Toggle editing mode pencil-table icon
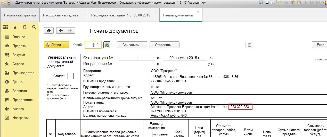 coord(107,45)
